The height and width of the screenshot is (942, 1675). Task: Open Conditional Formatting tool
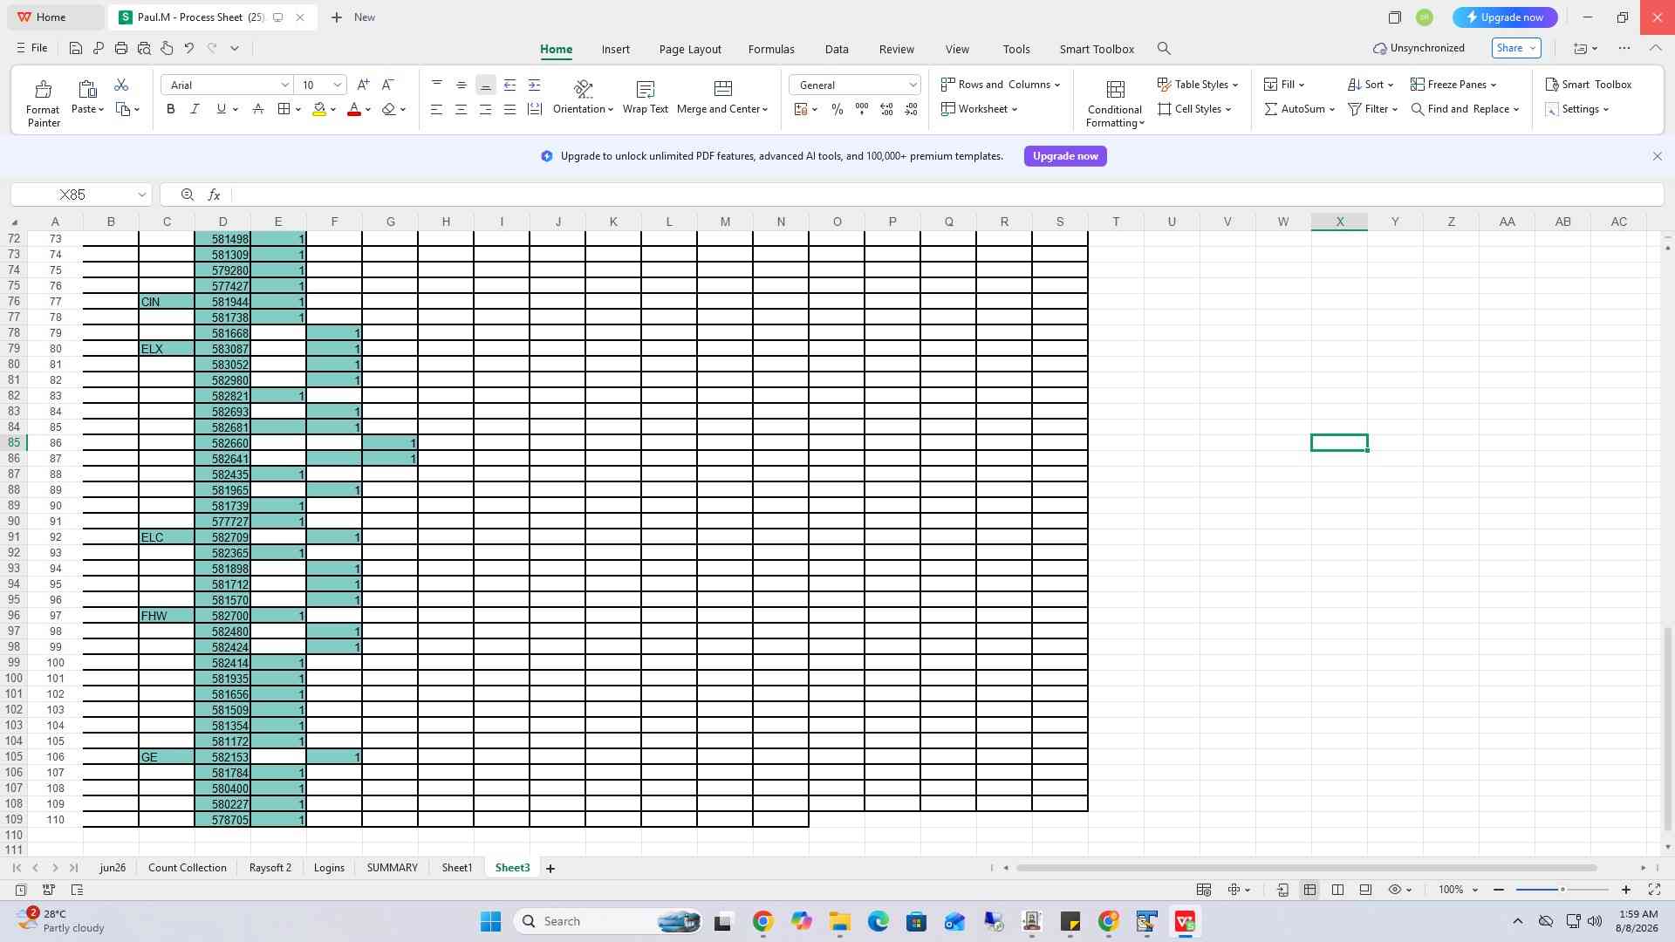[x=1114, y=103]
